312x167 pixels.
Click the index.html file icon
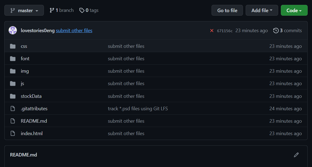(13, 133)
